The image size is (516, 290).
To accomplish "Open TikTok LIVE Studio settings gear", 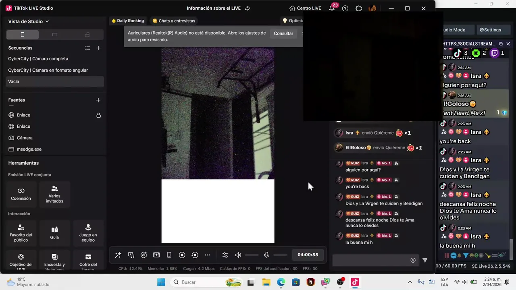I will point(358,8).
